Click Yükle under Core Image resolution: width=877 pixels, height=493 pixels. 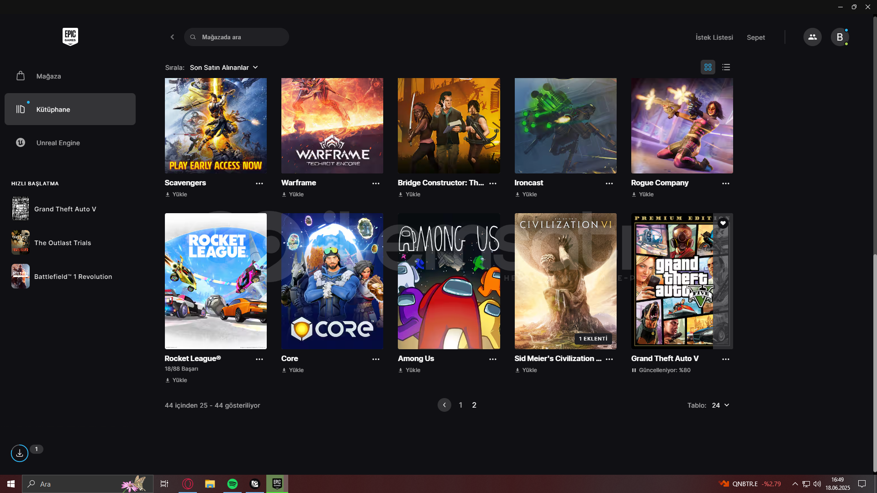293,370
